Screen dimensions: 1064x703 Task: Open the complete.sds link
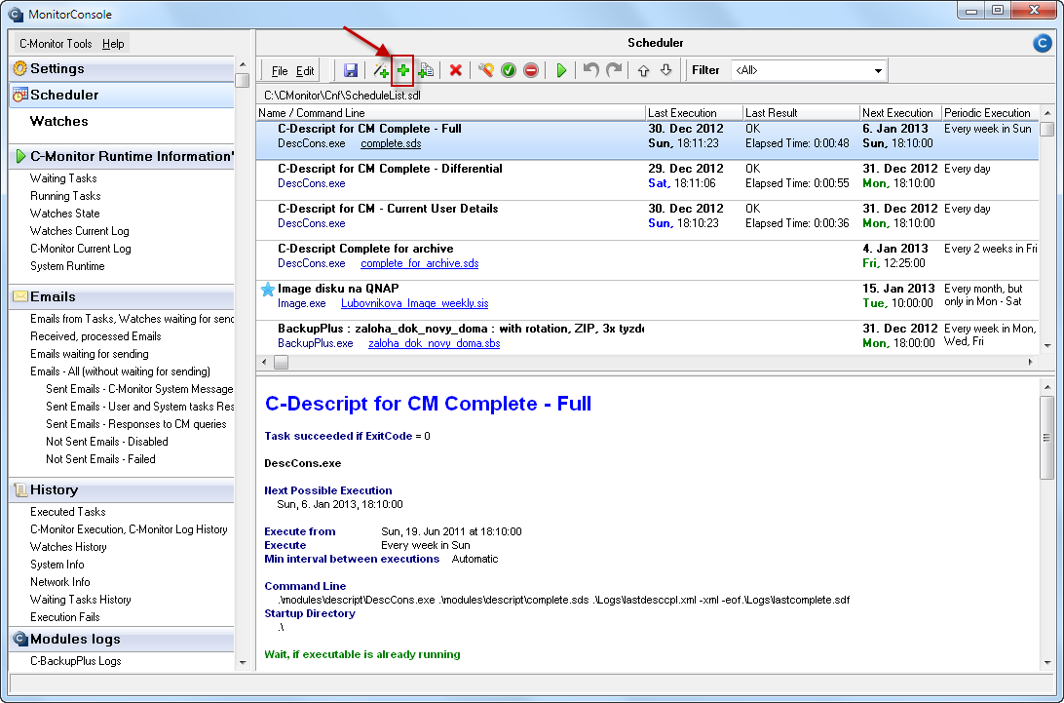[391, 143]
